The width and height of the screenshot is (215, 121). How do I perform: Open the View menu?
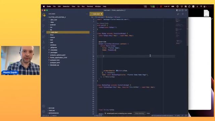pos(74,6)
